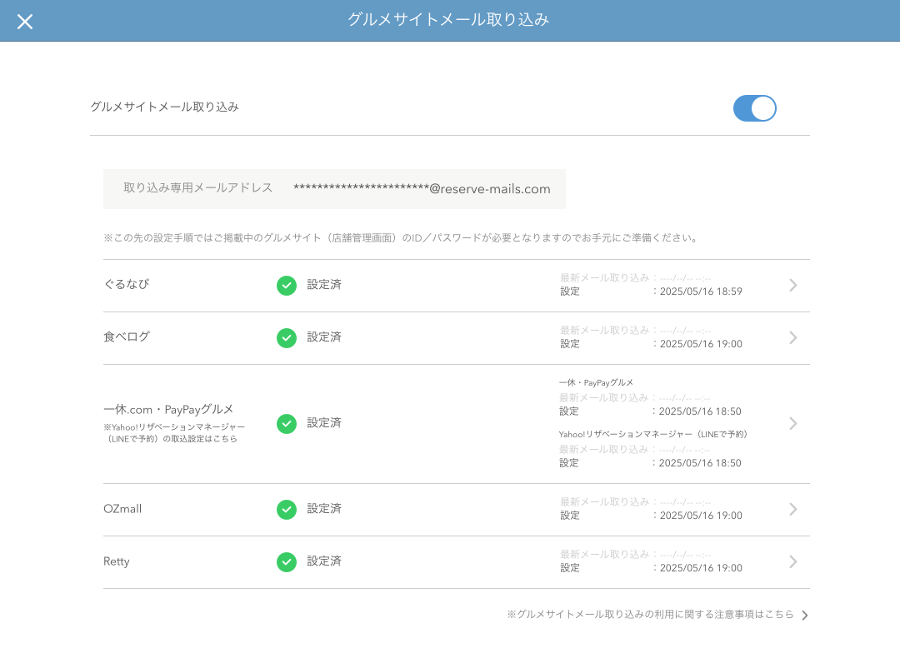The height and width of the screenshot is (658, 900).
Task: Disable the グルメサイトメール取り込み toggle
Action: [x=754, y=108]
